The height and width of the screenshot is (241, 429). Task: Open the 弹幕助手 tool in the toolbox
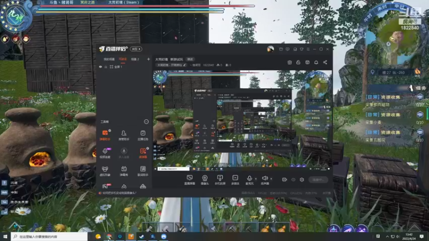point(105,135)
